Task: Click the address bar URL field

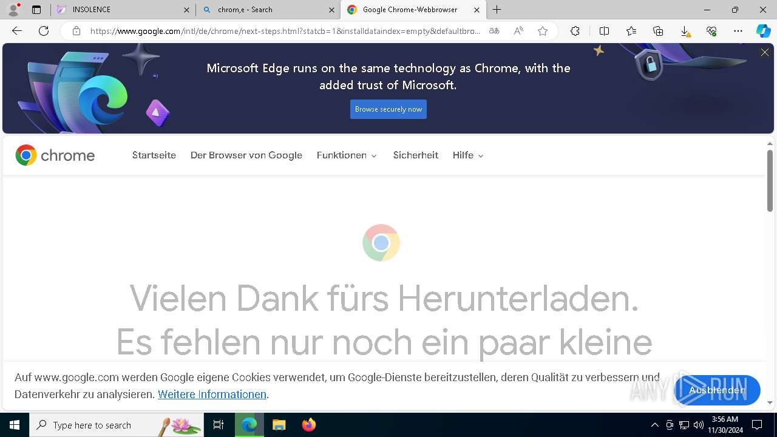Action: (x=285, y=31)
